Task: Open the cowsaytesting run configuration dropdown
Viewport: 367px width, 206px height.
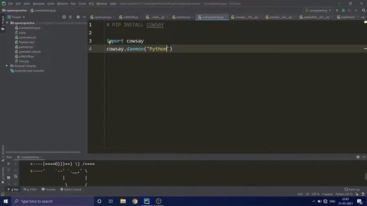Action: 318,10
